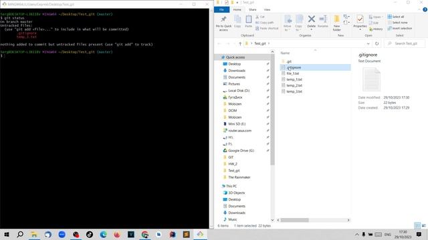Click the Search Test_git field
Screen dimensions: 428x240
point(404,43)
